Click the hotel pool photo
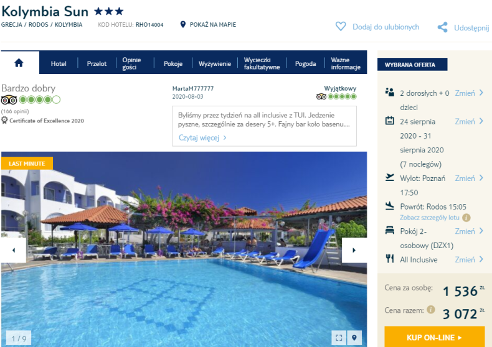This screenshot has height=347, width=492. click(184, 249)
